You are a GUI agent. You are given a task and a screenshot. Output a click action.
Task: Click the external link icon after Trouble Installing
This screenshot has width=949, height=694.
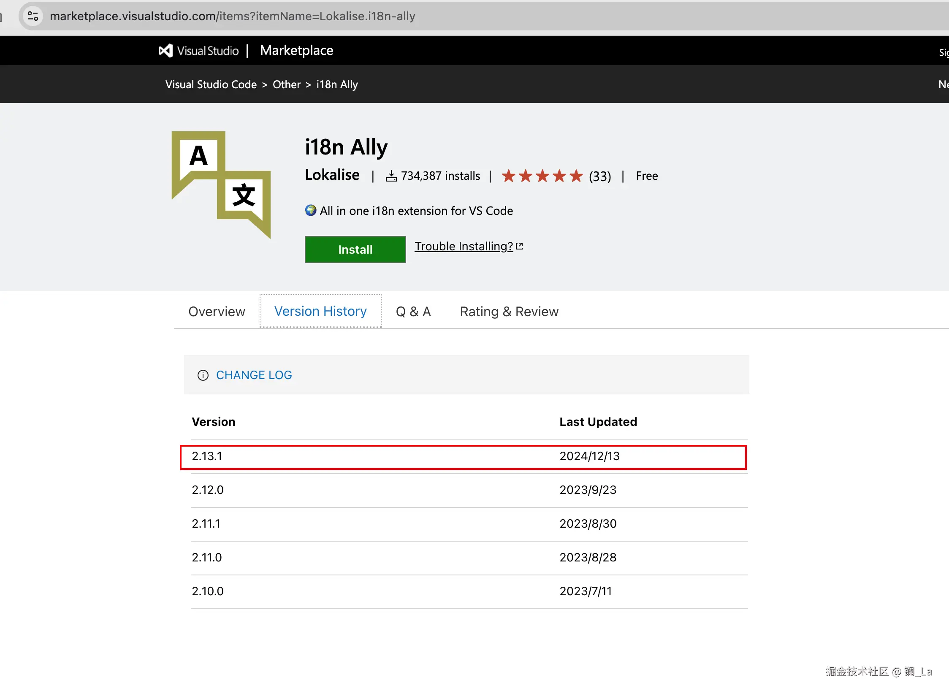click(520, 246)
